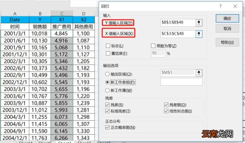Click the dialog help question mark
Image resolution: width=245 pixels, height=143 pixels.
coord(220,6)
